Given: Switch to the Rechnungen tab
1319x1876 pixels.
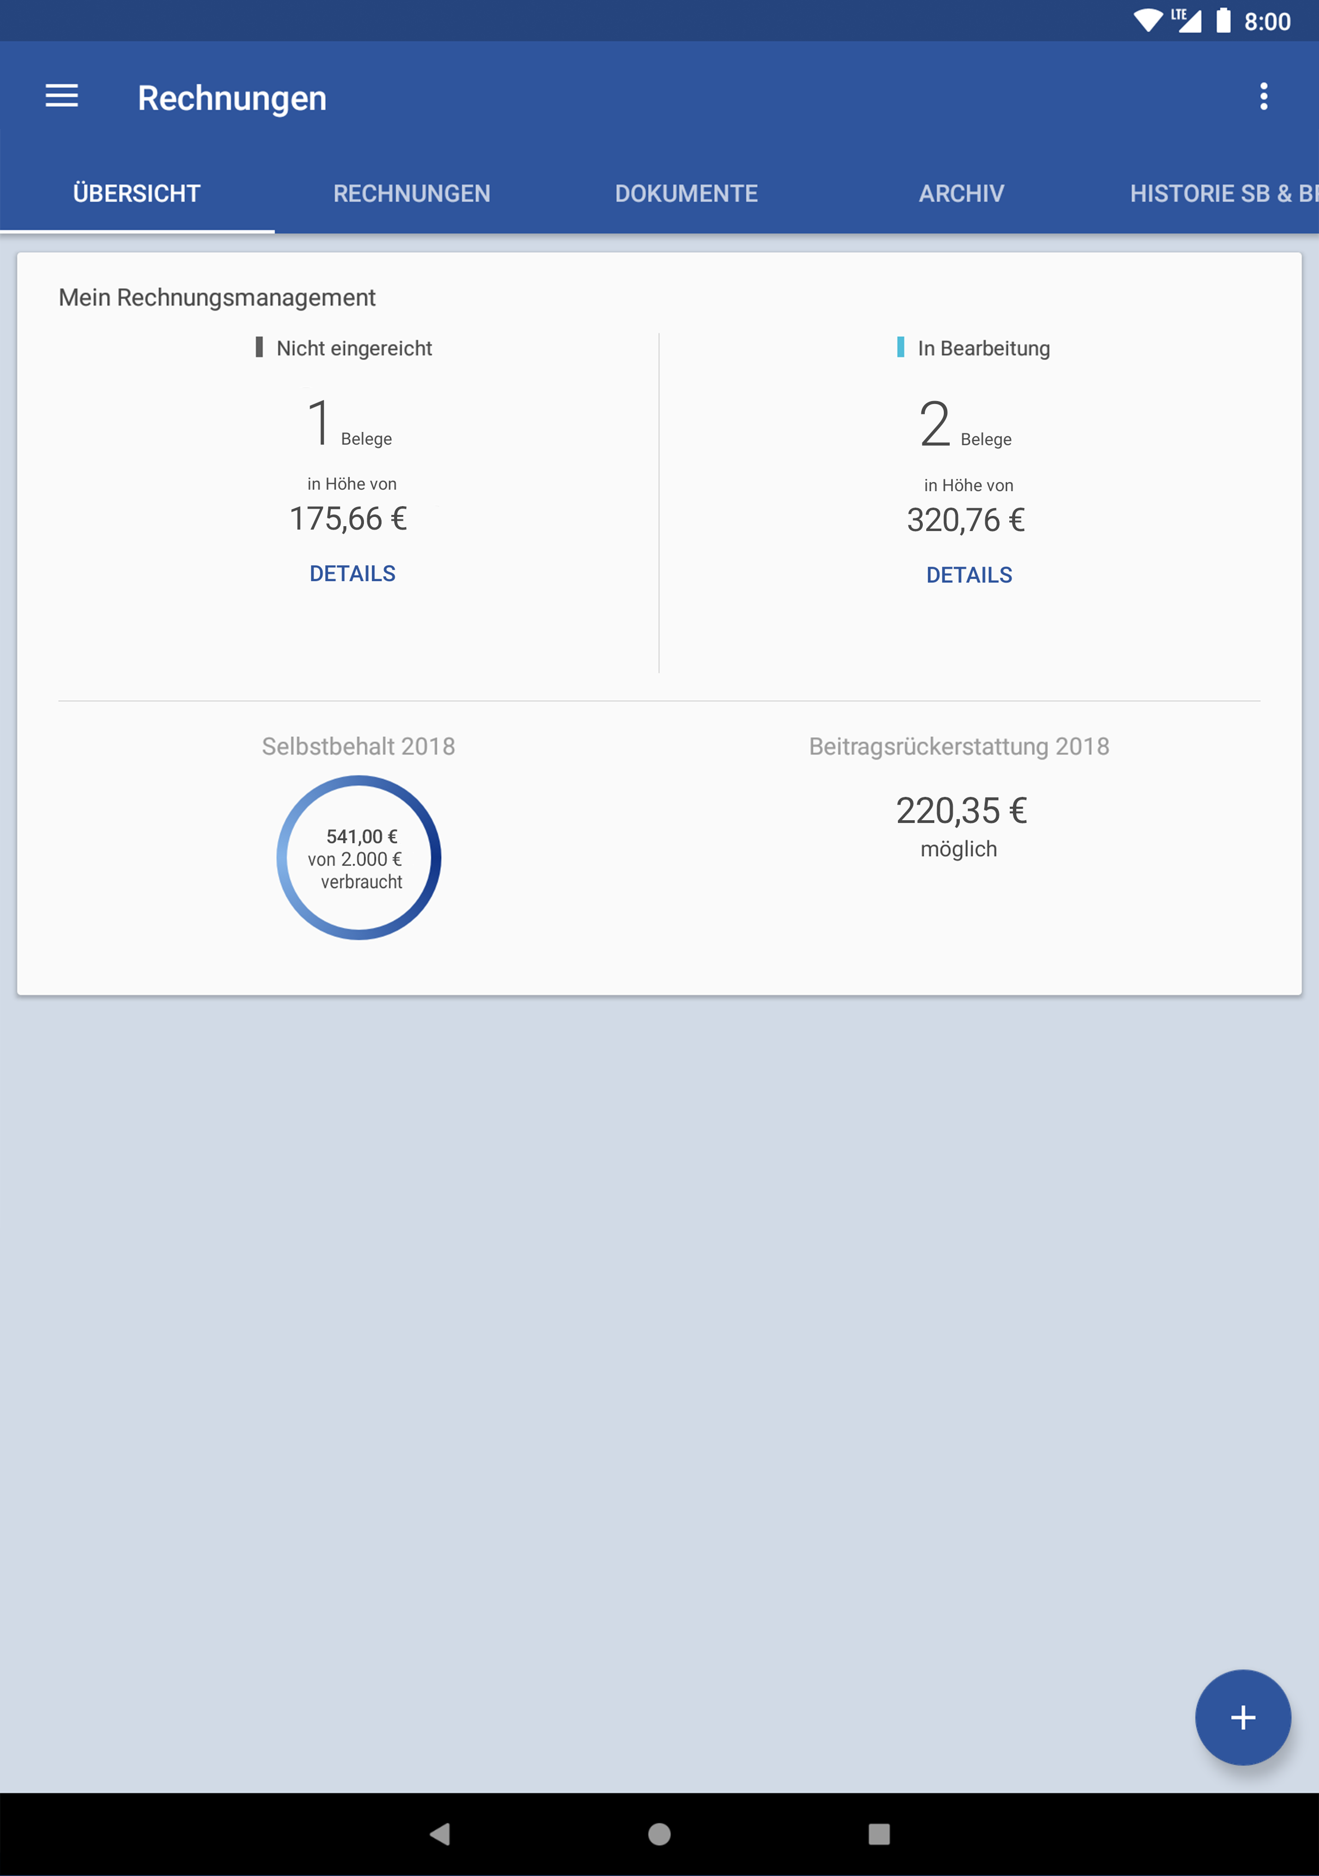Looking at the screenshot, I should coord(412,193).
